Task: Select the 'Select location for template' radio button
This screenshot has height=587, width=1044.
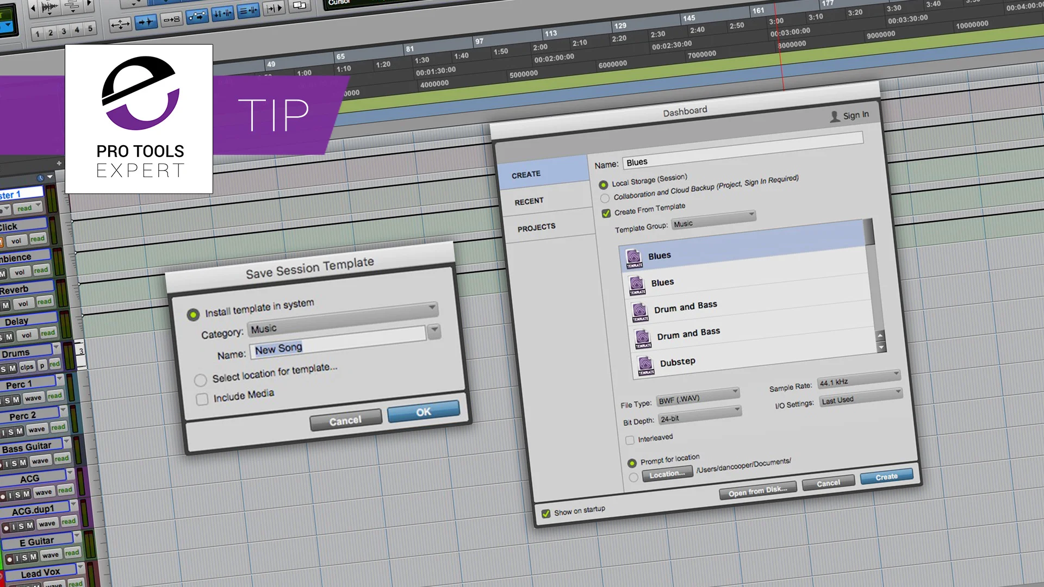Action: click(x=200, y=380)
